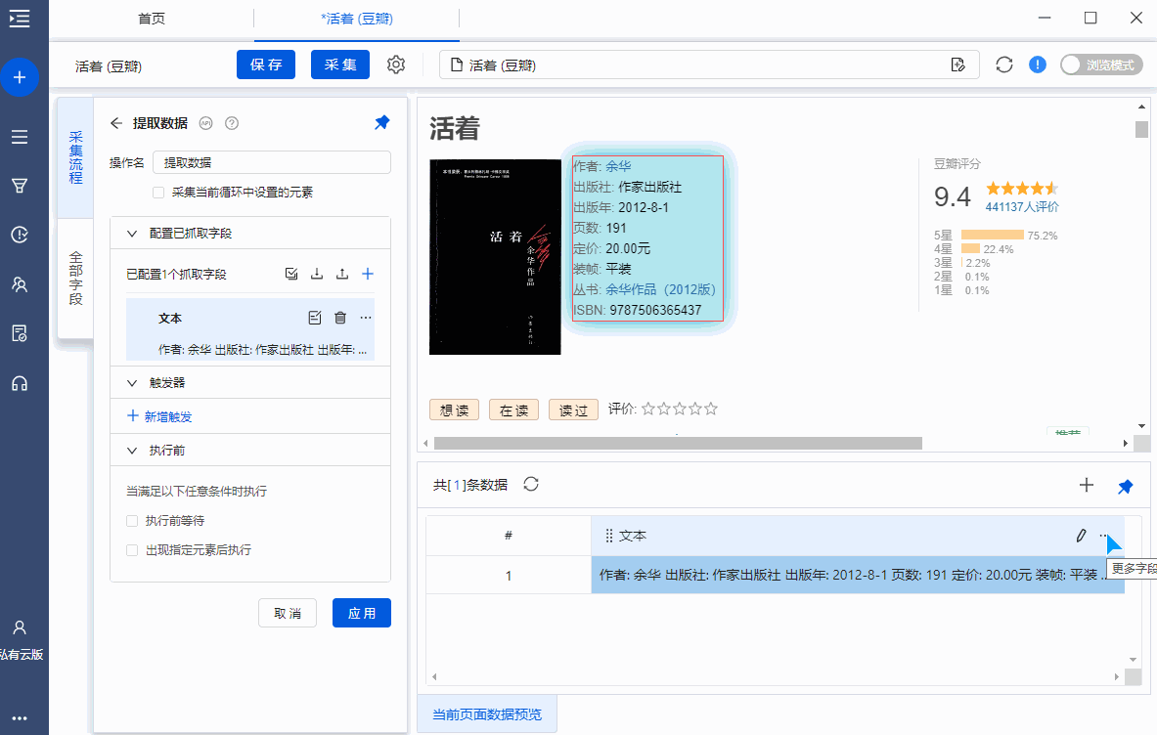Viewport: 1157px width, 735px height.
Task: Select the 活着 (豆瓣) task tab
Action: pyautogui.click(x=357, y=19)
